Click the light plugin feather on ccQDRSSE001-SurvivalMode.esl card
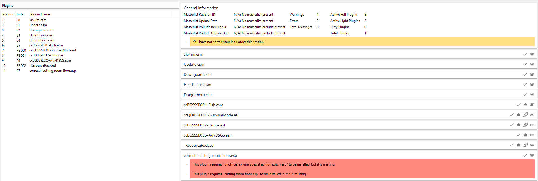Viewport: 538px width, 181px height. (x=525, y=115)
